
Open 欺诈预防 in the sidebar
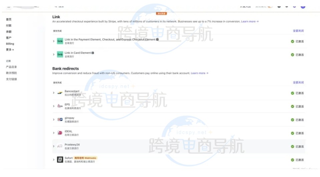(x=11, y=73)
